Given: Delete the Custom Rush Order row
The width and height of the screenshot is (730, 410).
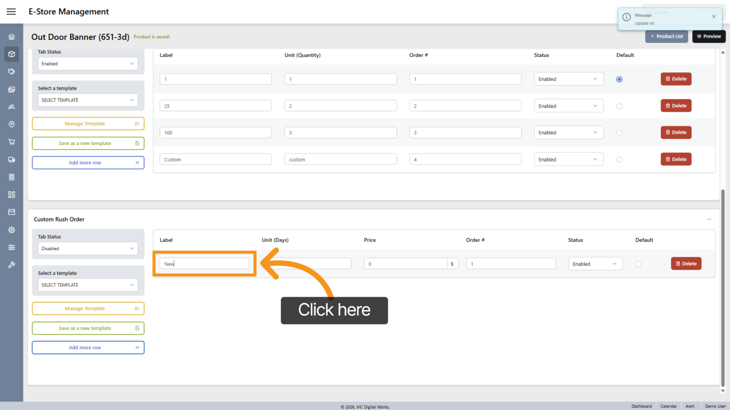Looking at the screenshot, I should (x=686, y=264).
